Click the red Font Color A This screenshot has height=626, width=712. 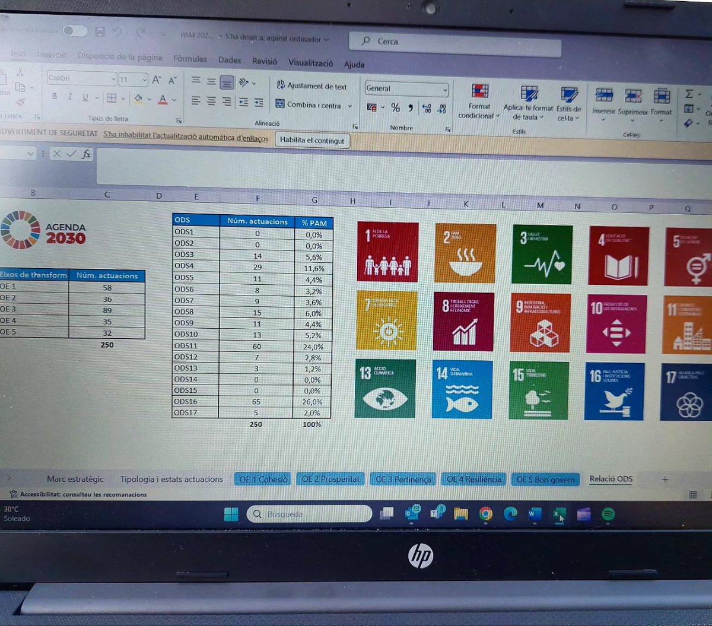[163, 99]
